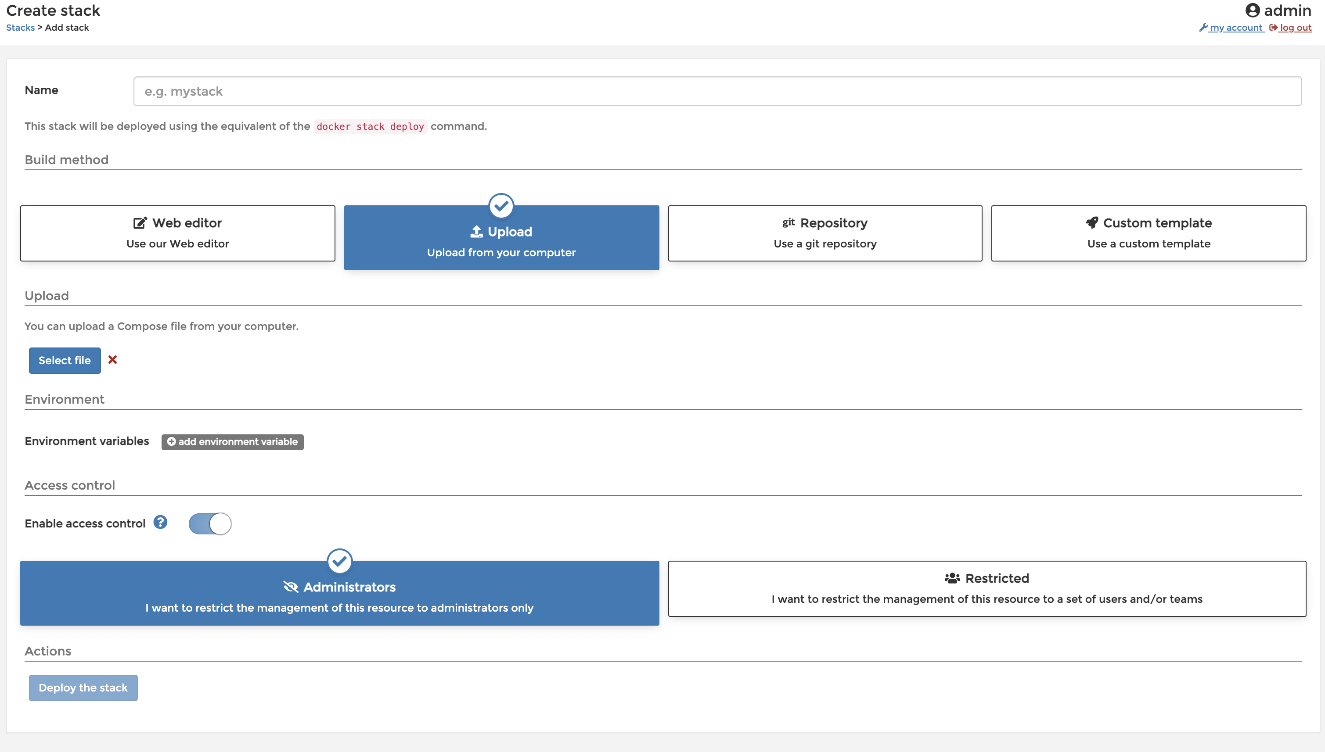Image resolution: width=1325 pixels, height=752 pixels.
Task: Click the admin user avatar icon
Action: (x=1252, y=11)
